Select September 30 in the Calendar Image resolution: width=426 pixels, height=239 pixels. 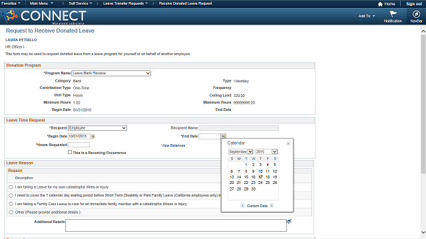253,189
